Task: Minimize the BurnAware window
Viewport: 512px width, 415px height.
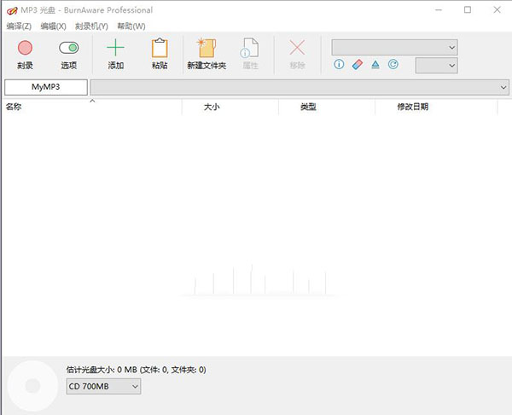Action: (439, 9)
